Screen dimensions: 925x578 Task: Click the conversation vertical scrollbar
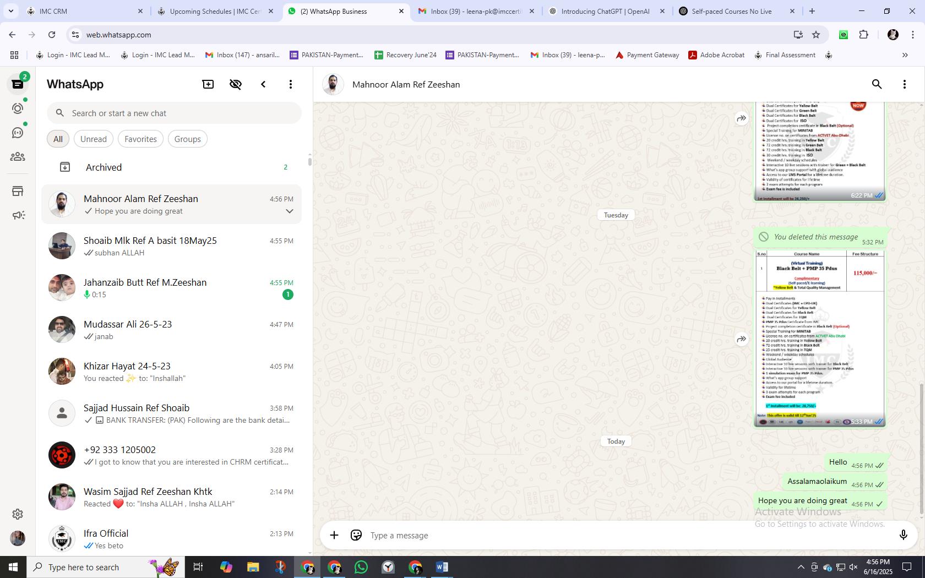(x=922, y=449)
